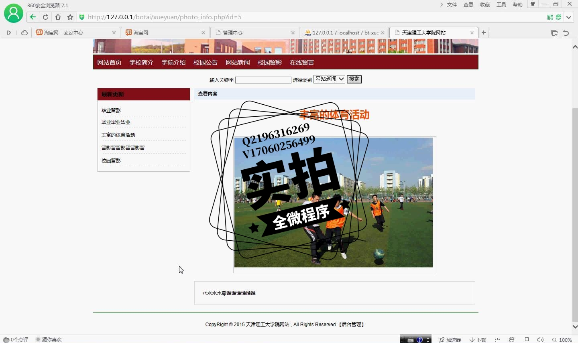Click the keyboard icon in input toolbar

(410, 340)
